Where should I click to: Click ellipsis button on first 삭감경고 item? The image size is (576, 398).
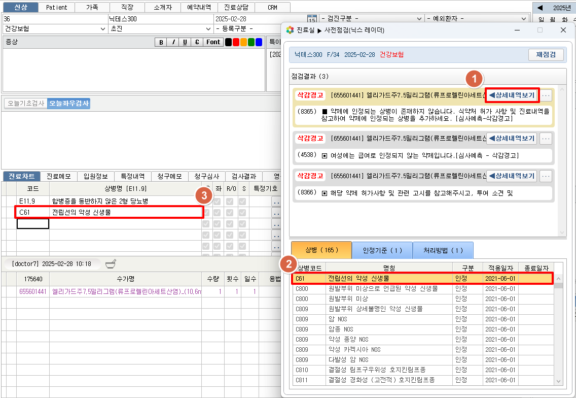[546, 95]
